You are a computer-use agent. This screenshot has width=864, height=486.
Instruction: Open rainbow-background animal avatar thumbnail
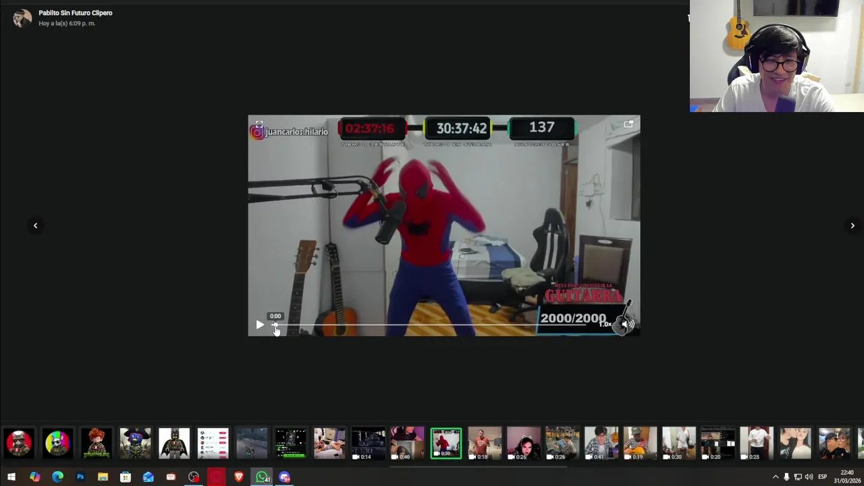(x=57, y=443)
